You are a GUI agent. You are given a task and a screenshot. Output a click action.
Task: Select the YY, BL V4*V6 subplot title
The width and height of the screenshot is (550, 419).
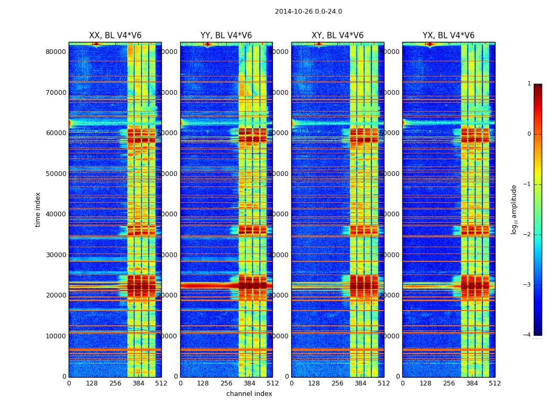226,36
